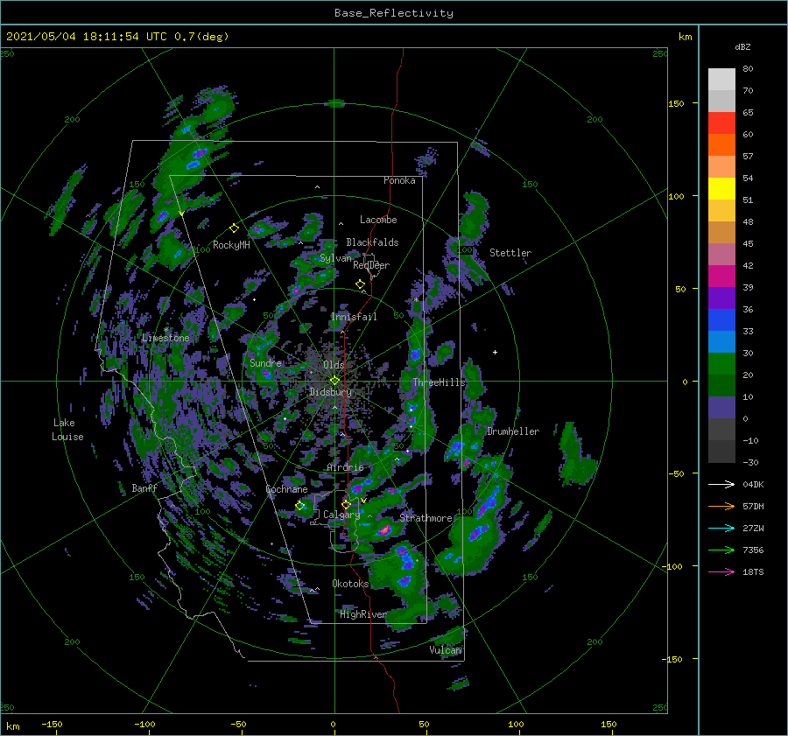Click the 18TS legend label
This screenshot has width=788, height=736.
click(x=753, y=571)
